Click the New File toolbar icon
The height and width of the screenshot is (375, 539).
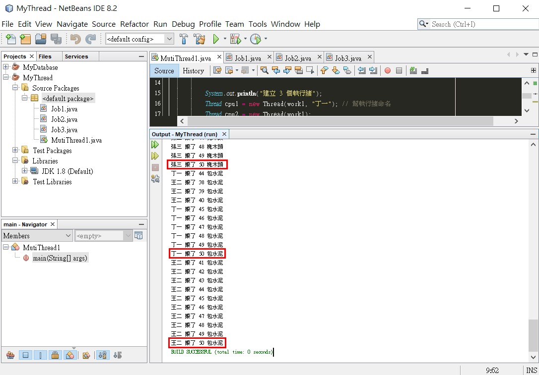[10, 39]
